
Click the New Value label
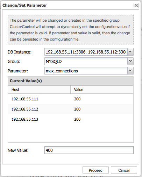18,150
